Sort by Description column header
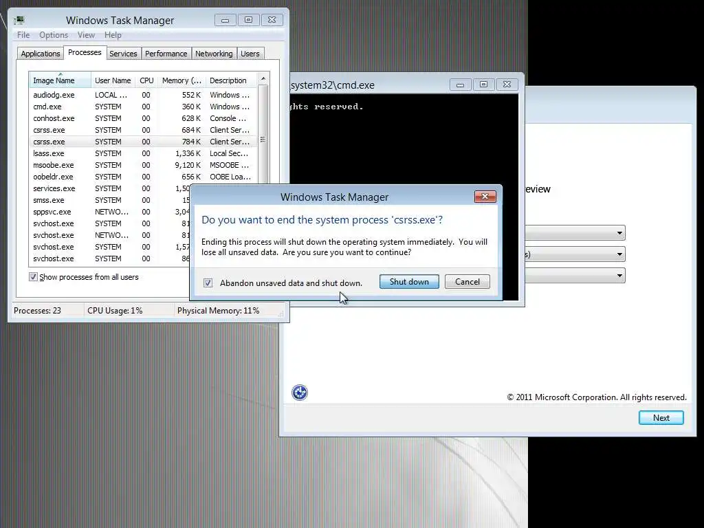Viewport: 704px width, 528px height. tap(231, 80)
